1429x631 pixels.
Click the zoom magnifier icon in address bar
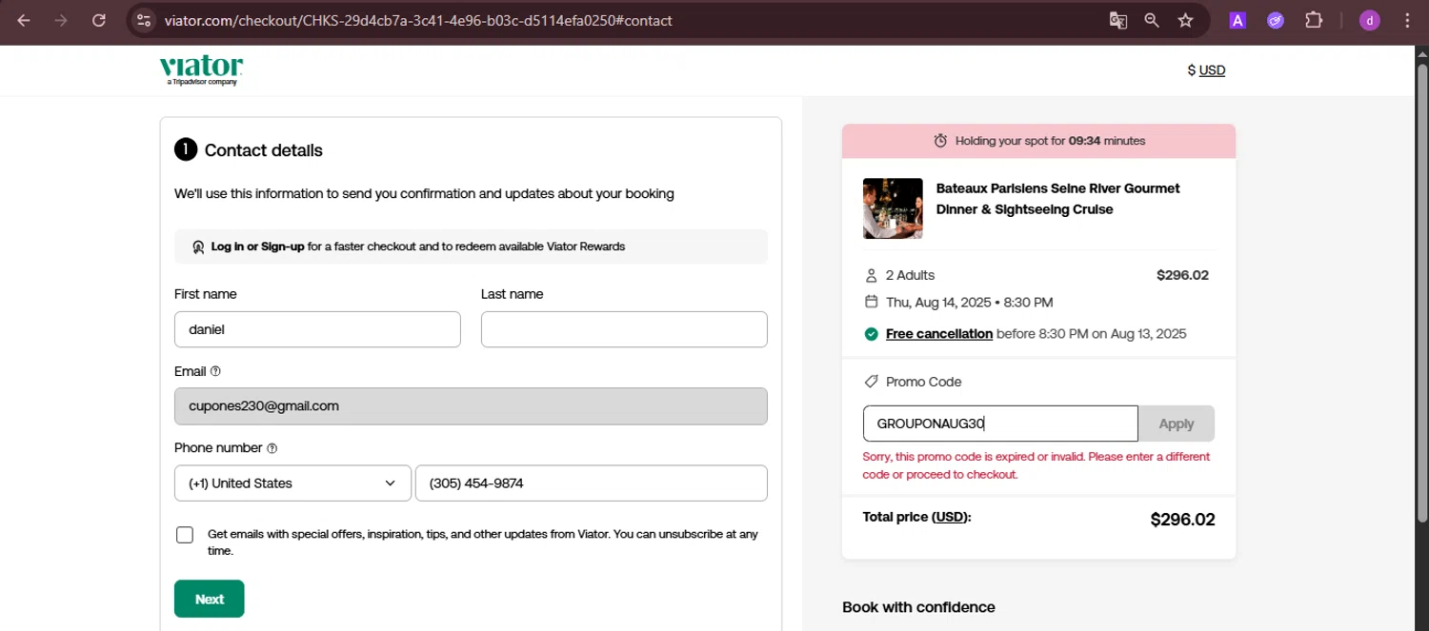click(x=1152, y=20)
